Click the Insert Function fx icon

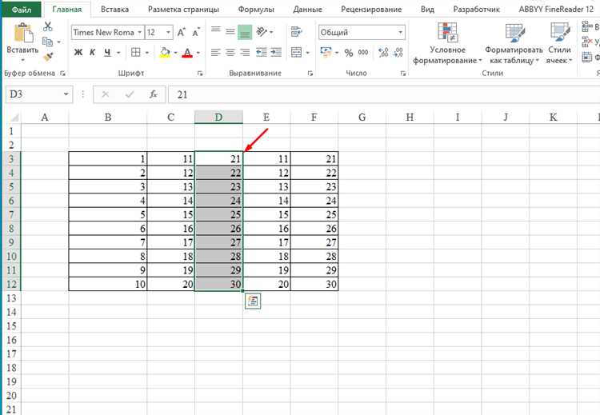153,94
